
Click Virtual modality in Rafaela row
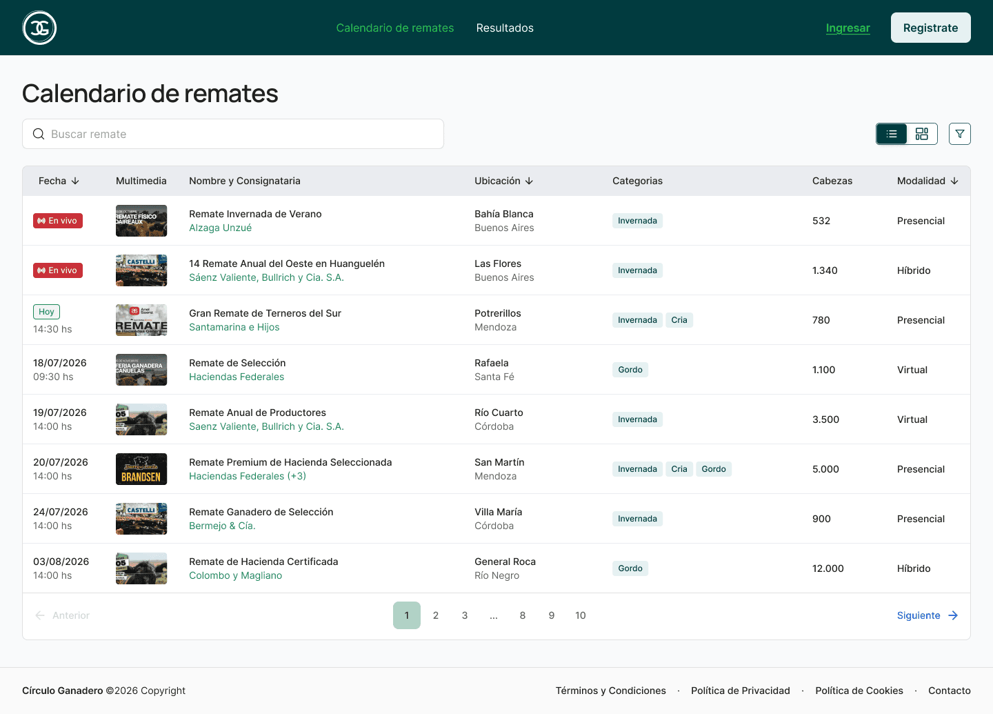point(912,370)
